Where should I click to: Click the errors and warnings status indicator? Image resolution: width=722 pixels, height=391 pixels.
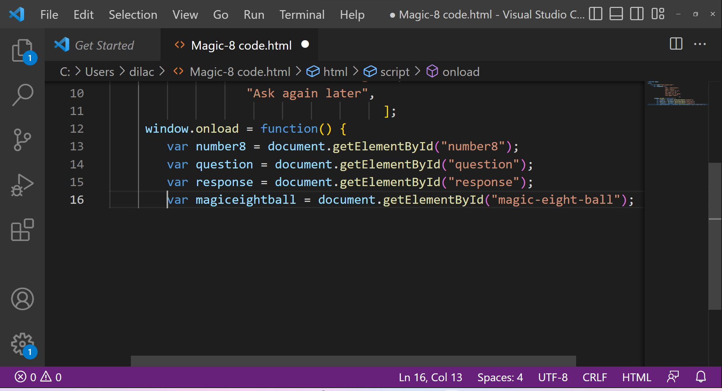(x=38, y=377)
